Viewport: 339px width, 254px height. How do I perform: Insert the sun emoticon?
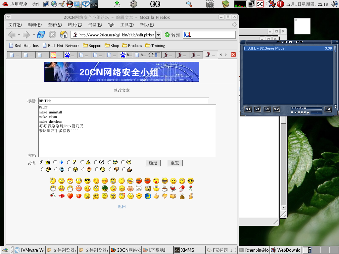coord(139,196)
